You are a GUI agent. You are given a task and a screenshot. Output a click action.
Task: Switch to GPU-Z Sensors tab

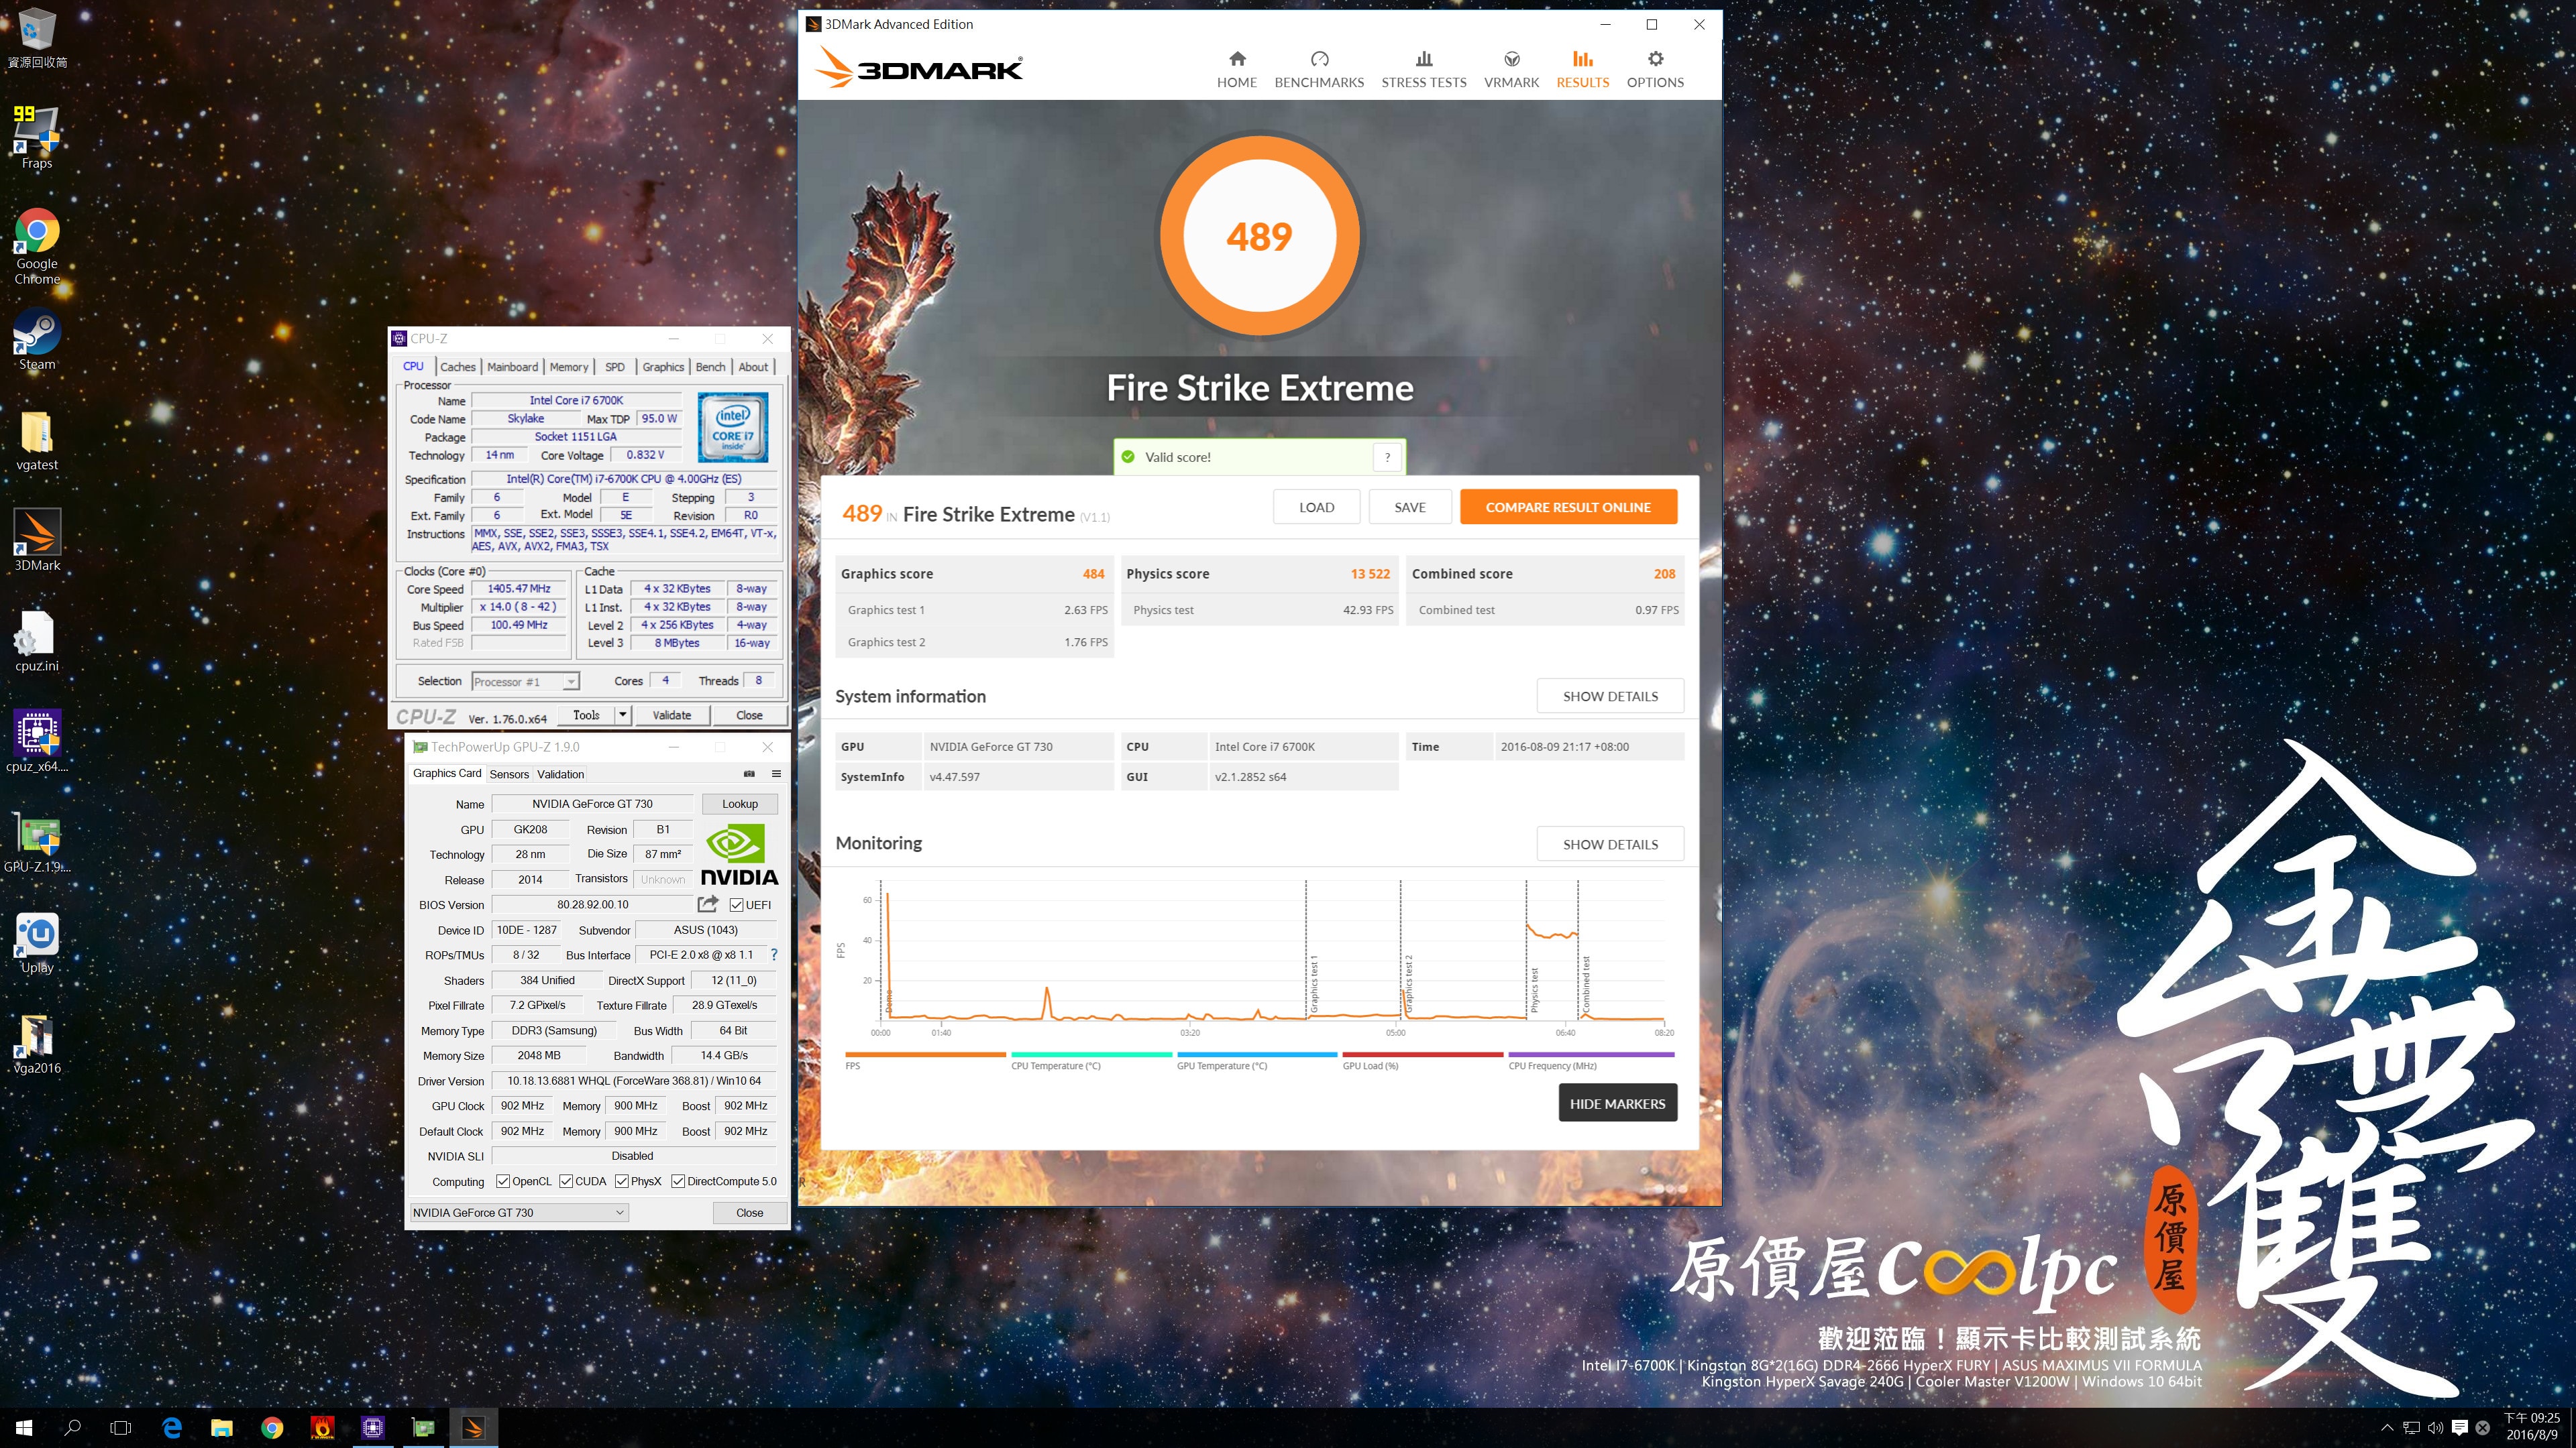point(509,774)
